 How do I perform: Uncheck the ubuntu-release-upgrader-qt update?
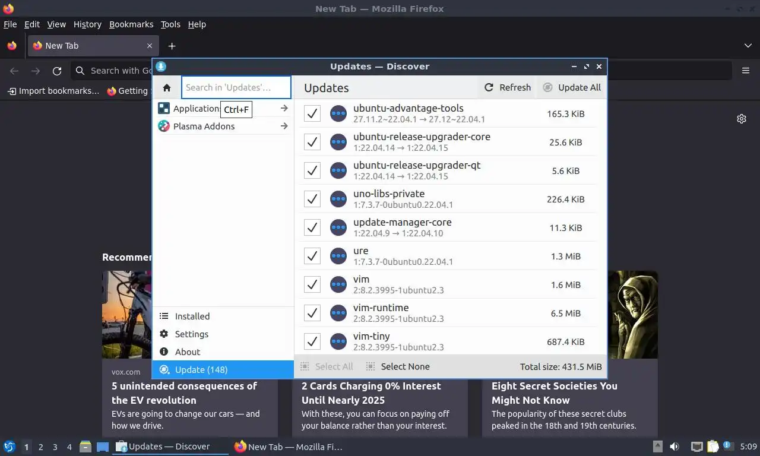(x=312, y=170)
